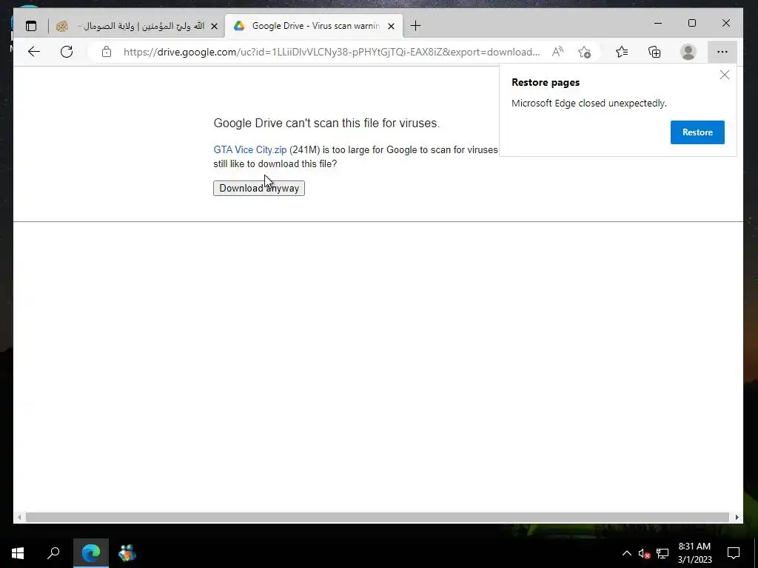Open the network tray icon
Viewport: 758px width, 568px height.
(x=663, y=553)
